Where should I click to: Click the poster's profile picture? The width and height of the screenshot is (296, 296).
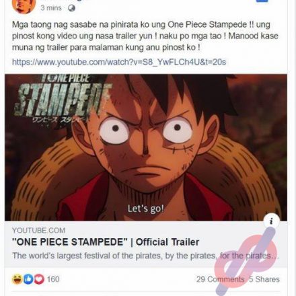coord(24,6)
